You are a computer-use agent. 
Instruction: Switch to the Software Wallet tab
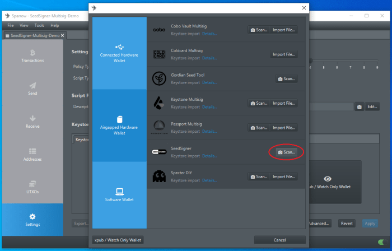119,195
